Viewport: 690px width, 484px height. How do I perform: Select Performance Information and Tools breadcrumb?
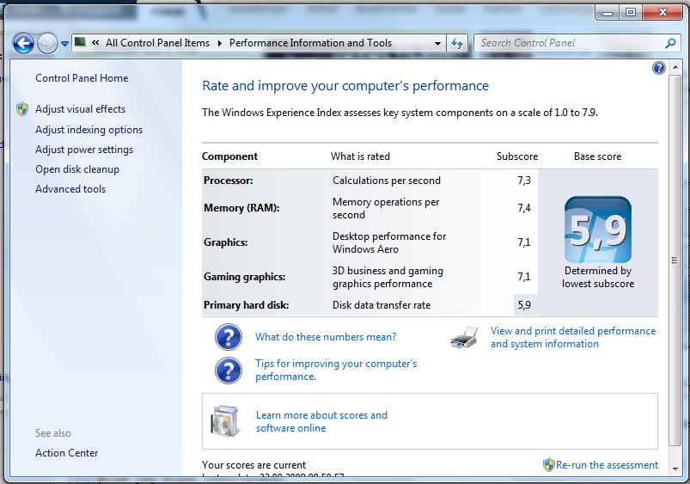click(310, 43)
